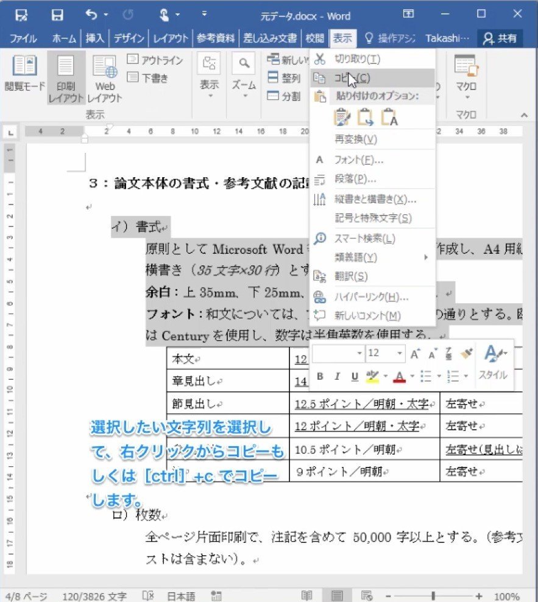Click web layout icon in status bar
Screen dimensions: 538x602
pyautogui.click(x=367, y=595)
